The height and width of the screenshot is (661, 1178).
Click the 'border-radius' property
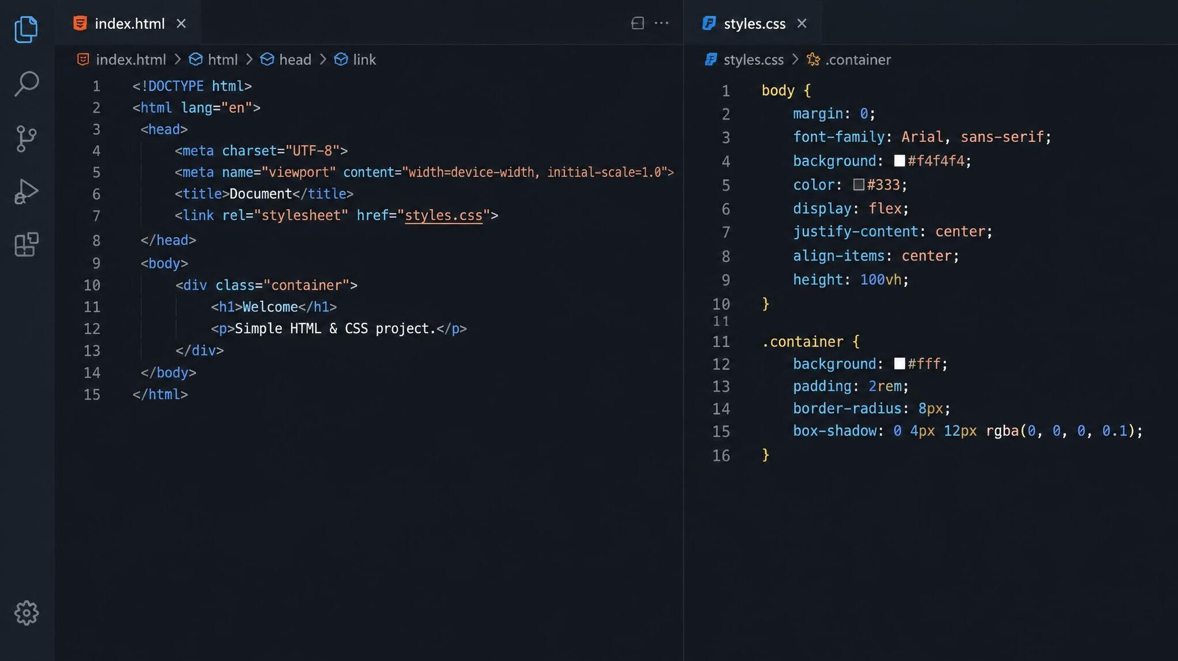(x=847, y=409)
